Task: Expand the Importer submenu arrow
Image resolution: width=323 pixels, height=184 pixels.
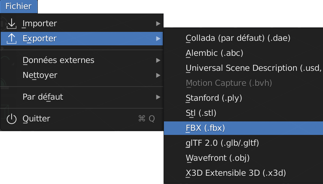Action: [x=158, y=24]
